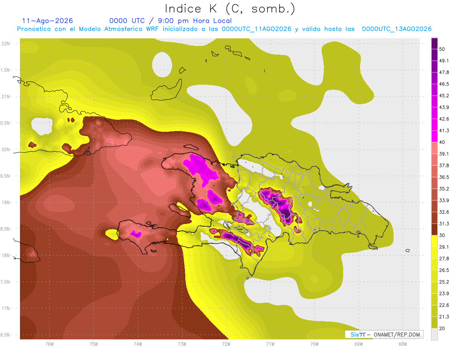Click the longitude label "68W"
Screen dimensions: 452x349
click(403, 344)
